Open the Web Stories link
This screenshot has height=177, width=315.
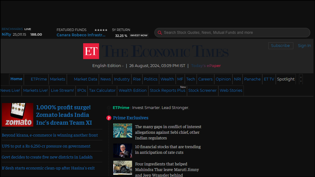[231, 91]
